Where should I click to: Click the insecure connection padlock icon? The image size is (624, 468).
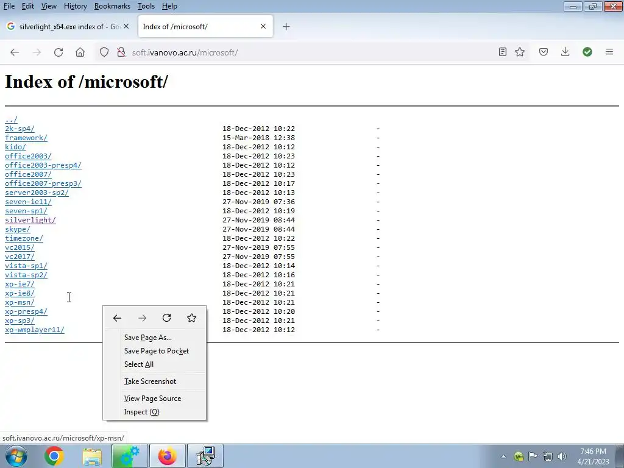pyautogui.click(x=121, y=52)
